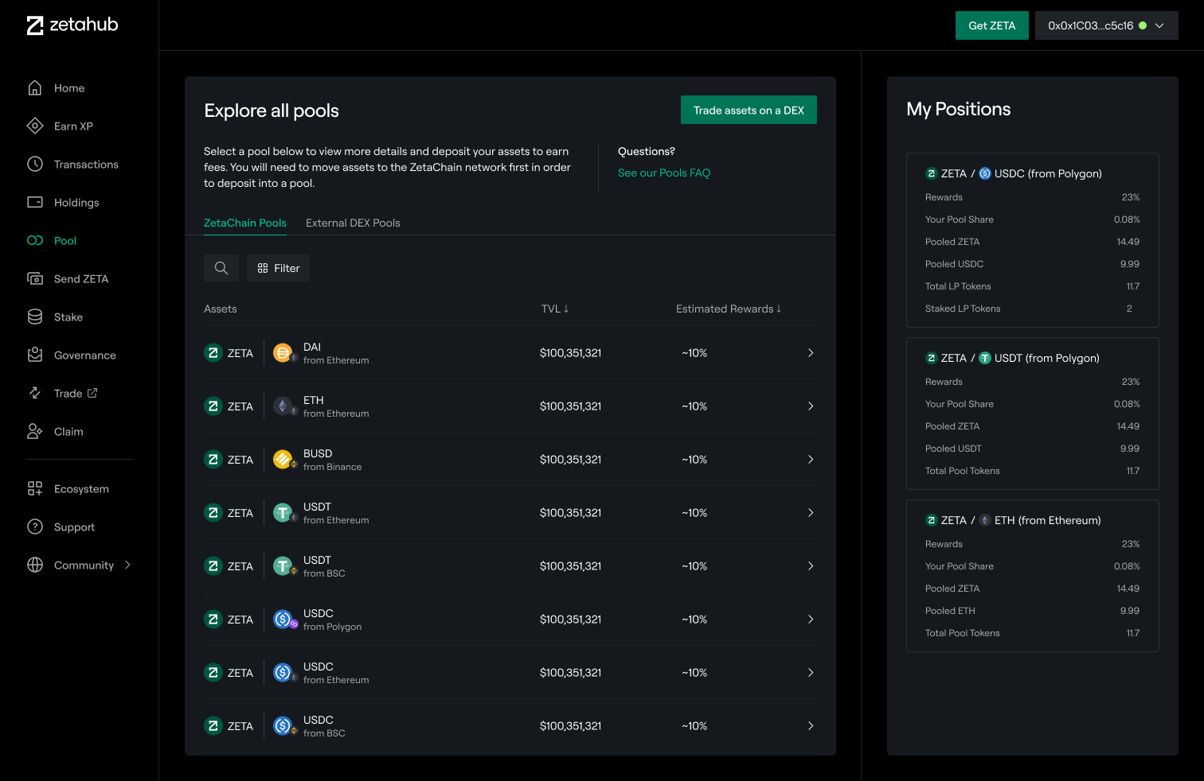Open Governance ballot icon in sidebar
1204x781 pixels.
[35, 356]
